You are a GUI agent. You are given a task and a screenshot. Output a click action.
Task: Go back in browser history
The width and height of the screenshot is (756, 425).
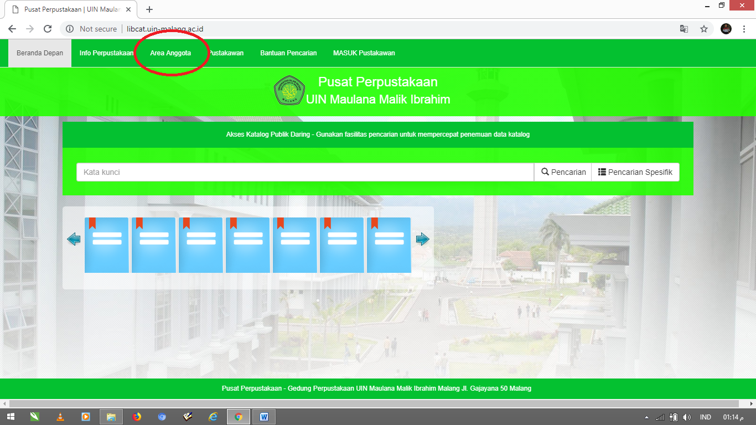point(12,29)
